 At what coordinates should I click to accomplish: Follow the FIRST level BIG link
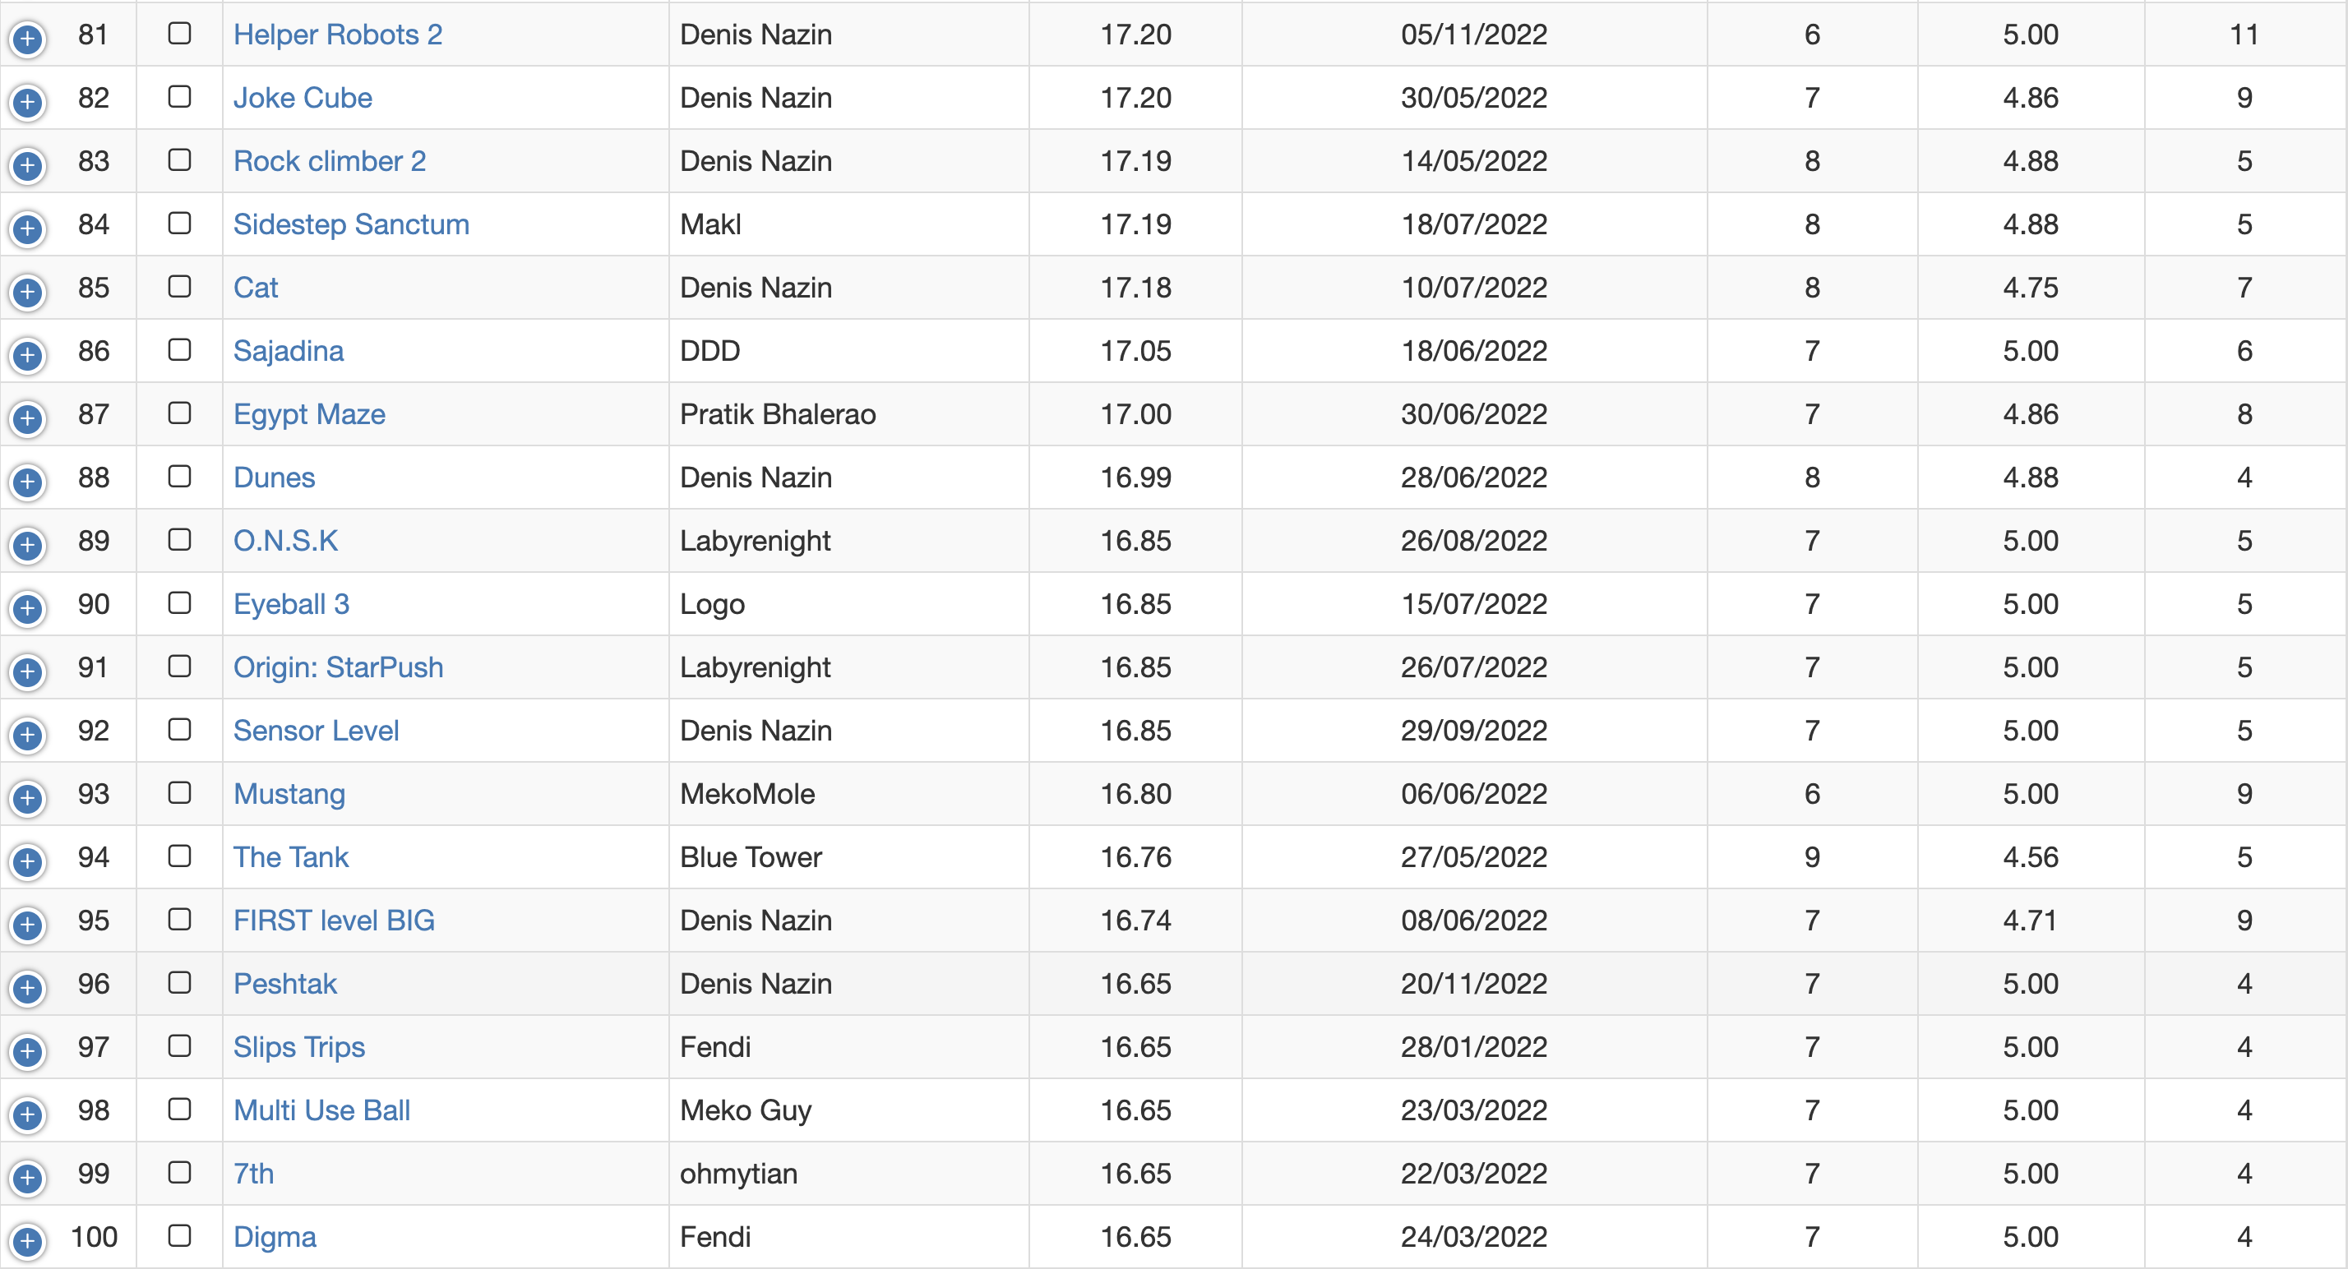click(334, 921)
